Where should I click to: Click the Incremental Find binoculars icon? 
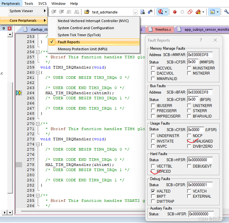click(x=150, y=12)
